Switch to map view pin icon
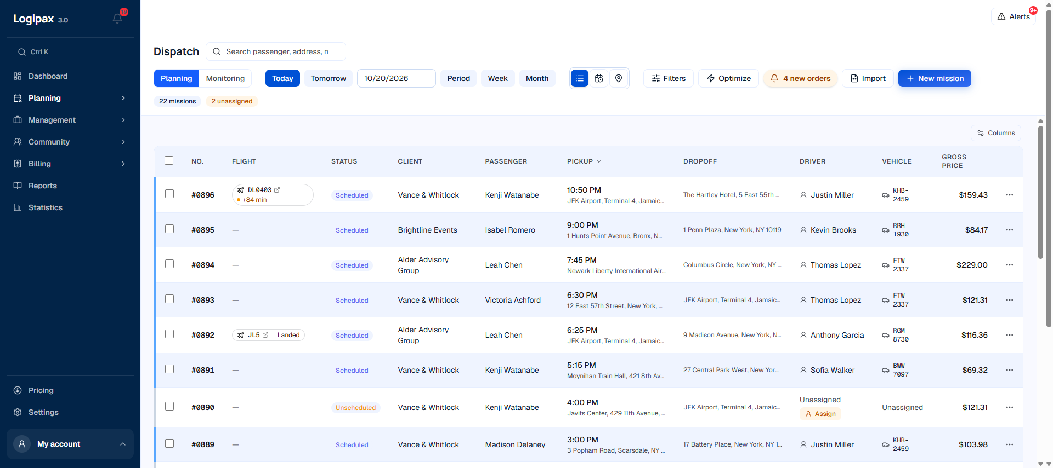 [x=619, y=78]
